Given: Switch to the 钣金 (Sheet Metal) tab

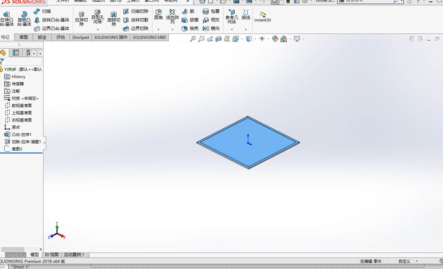Looking at the screenshot, I should [42, 37].
